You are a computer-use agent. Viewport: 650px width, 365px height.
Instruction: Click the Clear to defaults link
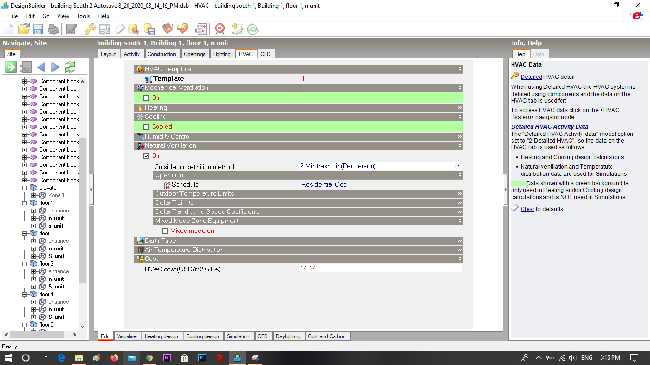527,209
